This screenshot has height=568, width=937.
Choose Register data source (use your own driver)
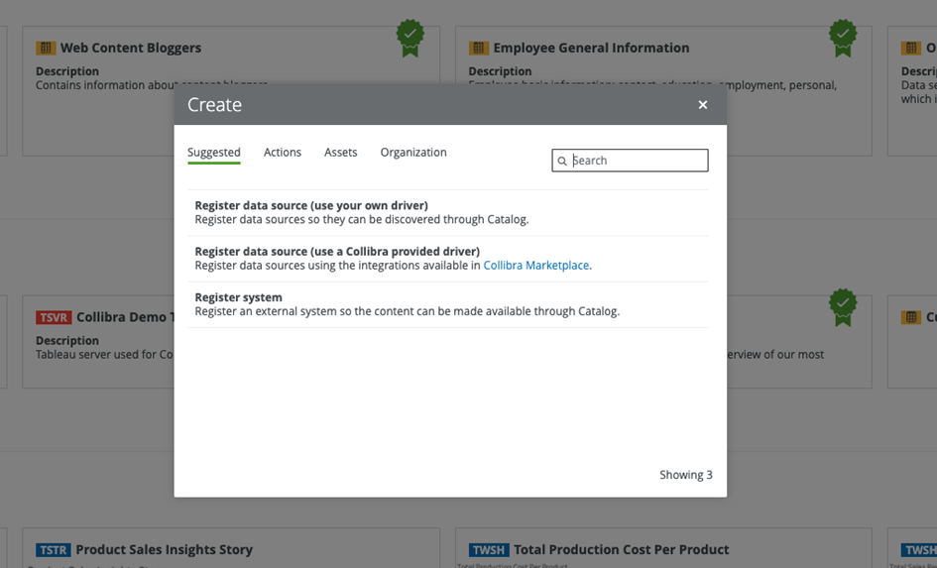(x=448, y=212)
